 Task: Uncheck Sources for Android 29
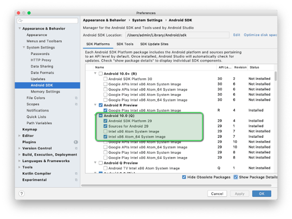coord(106,126)
